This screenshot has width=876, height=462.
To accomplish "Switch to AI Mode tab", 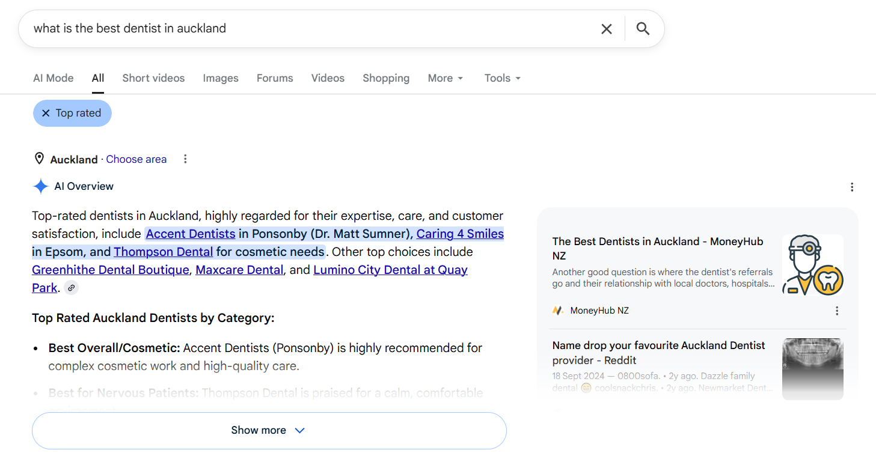I will pos(54,78).
